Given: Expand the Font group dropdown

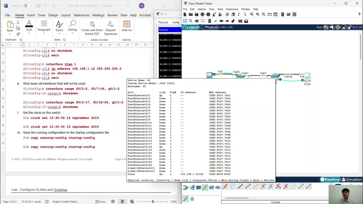Looking at the screenshot, I should [x=29, y=33].
